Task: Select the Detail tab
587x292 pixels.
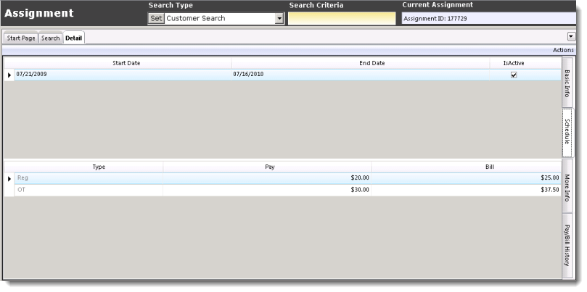Action: [73, 38]
